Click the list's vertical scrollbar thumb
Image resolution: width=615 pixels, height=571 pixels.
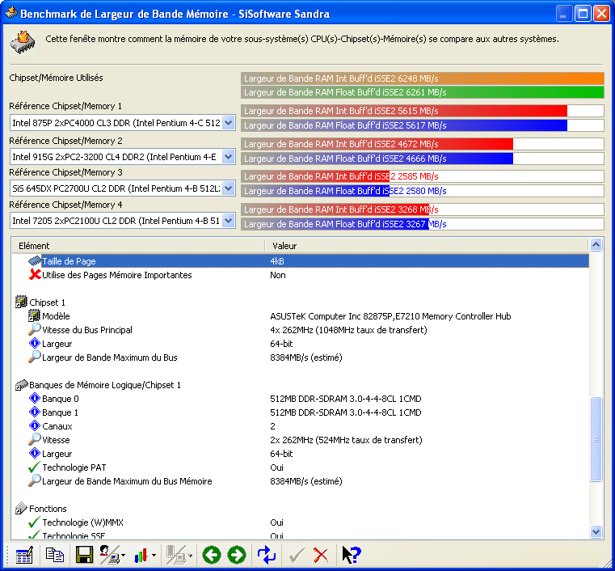[596, 439]
